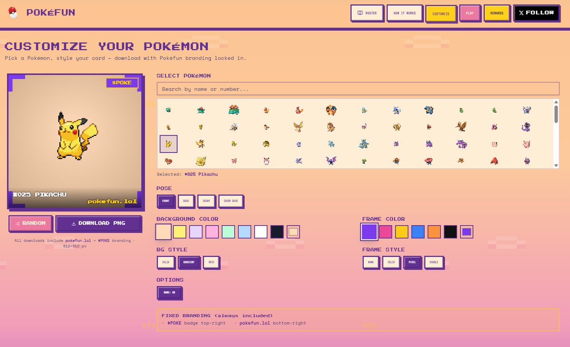Viewport: 570px width, 347px height.
Task: Select the Fearow sprite
Action: point(461,127)
